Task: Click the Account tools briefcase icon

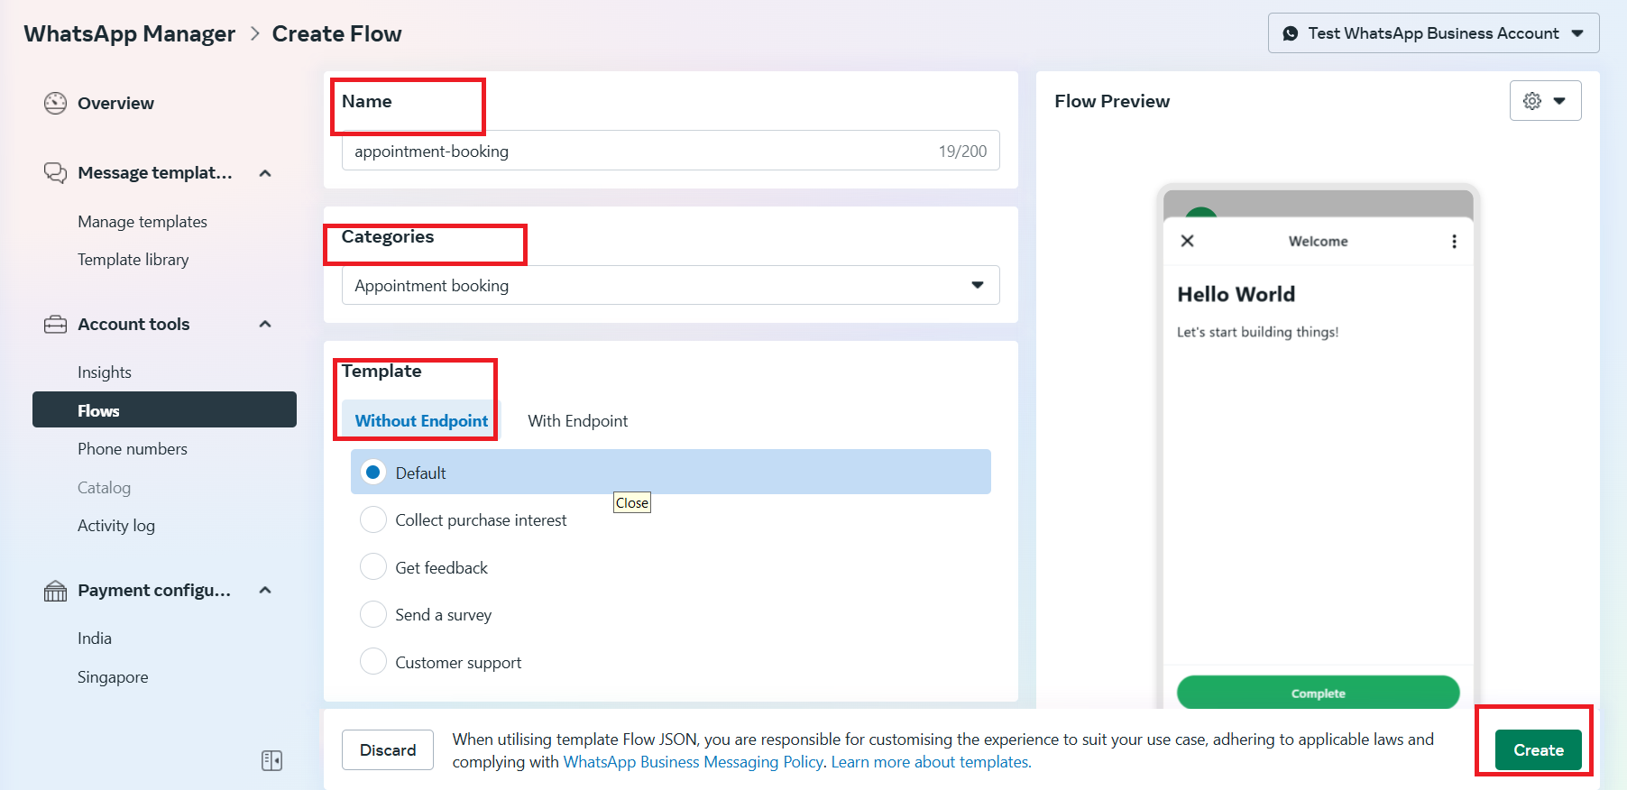Action: (55, 325)
